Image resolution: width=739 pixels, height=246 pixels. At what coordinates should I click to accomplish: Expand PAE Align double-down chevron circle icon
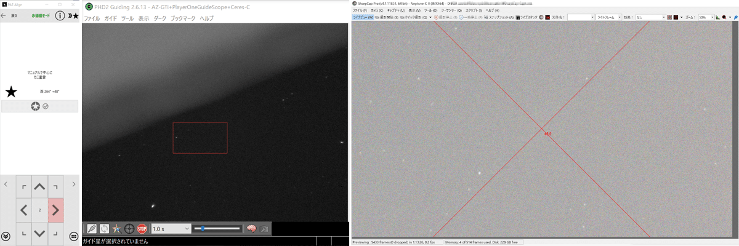coord(6,236)
